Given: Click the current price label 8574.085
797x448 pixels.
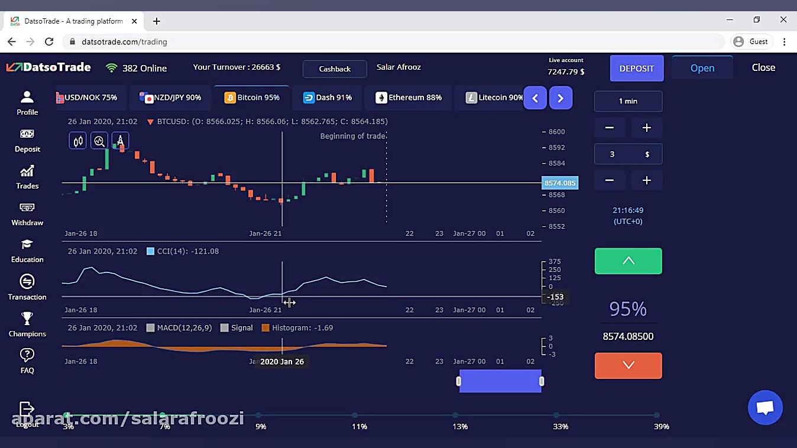Looking at the screenshot, I should [x=560, y=183].
